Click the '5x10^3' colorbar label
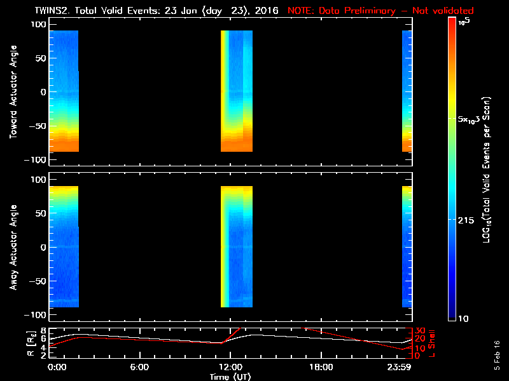509x381 pixels. [468, 119]
